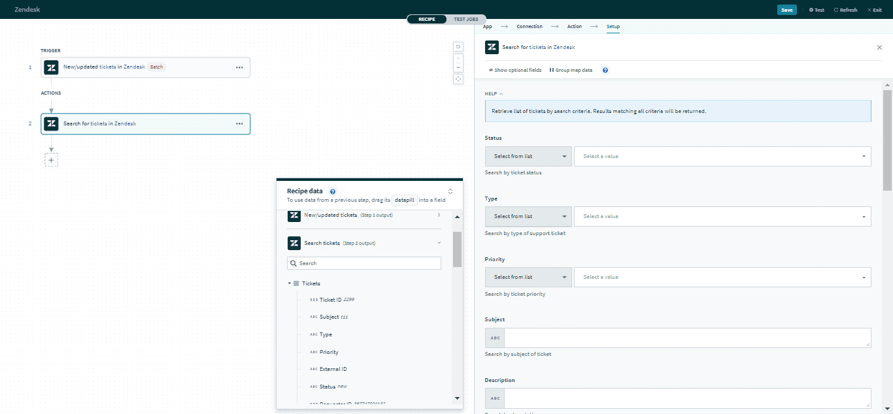Zoom out the recipe canvas with the minus icon

458,67
